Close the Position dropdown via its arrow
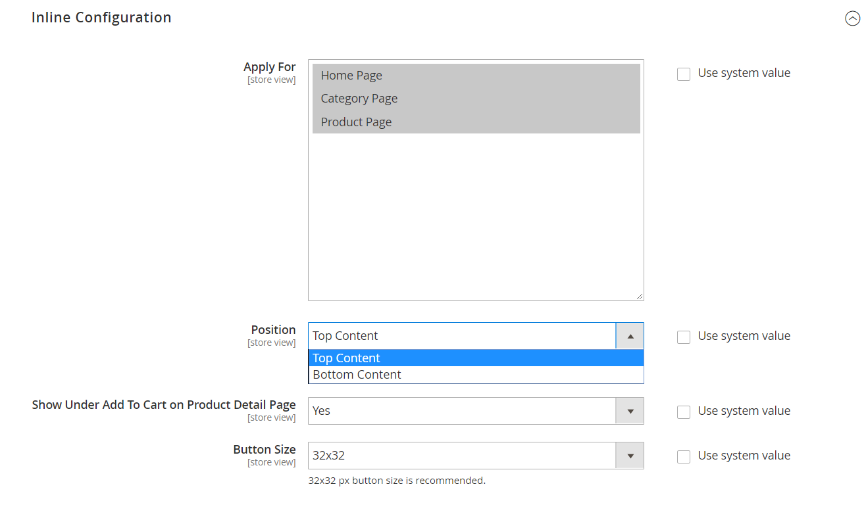The width and height of the screenshot is (866, 522). 630,336
